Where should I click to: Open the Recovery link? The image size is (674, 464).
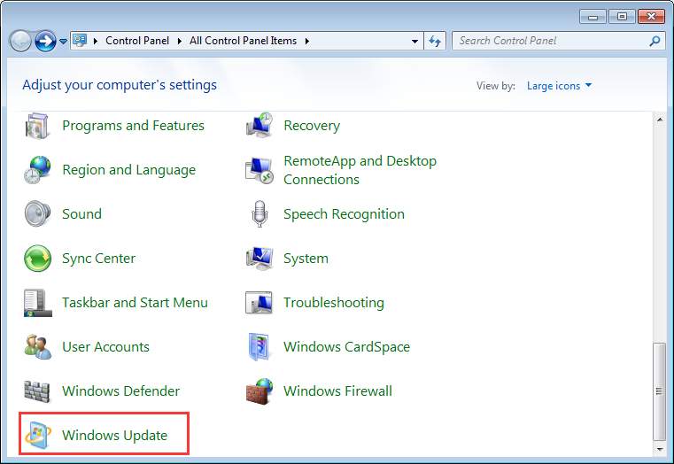(x=312, y=126)
